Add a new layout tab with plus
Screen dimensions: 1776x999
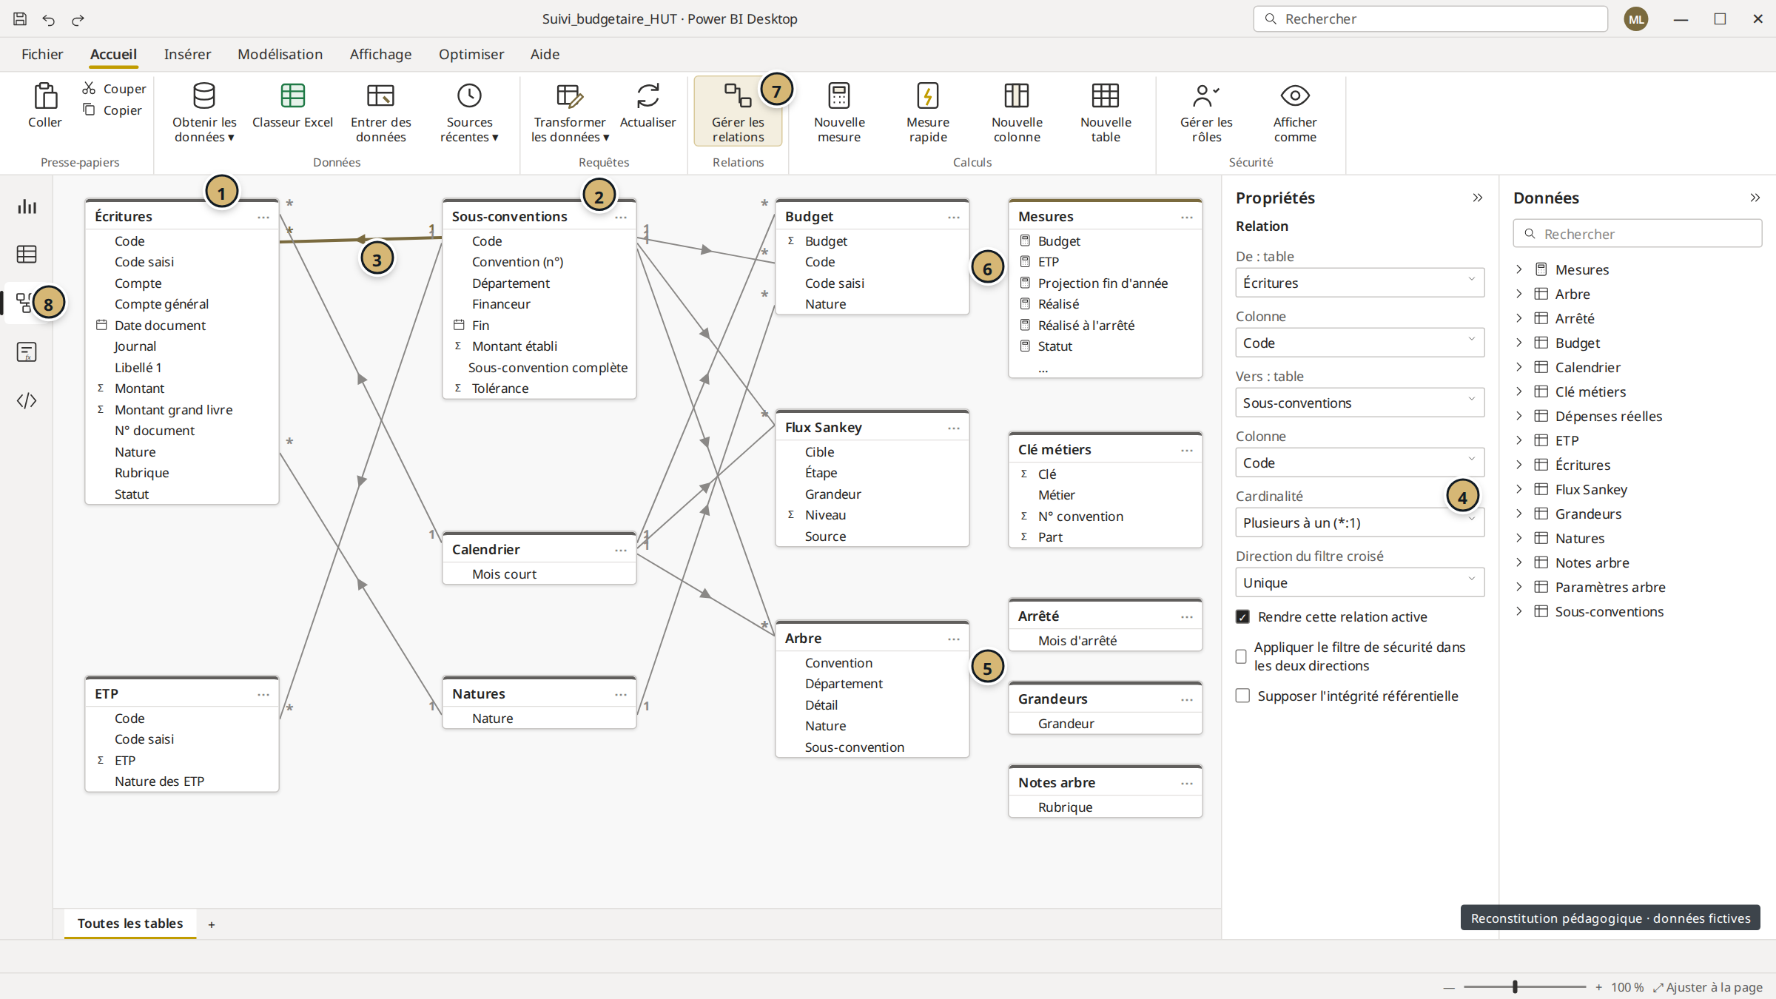212,924
